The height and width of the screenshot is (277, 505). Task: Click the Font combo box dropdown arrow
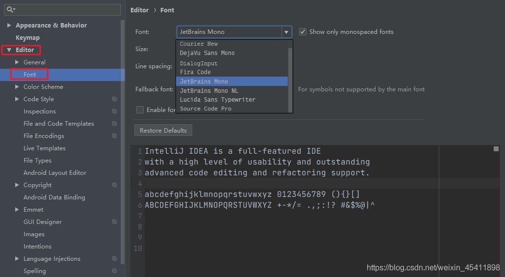[286, 32]
